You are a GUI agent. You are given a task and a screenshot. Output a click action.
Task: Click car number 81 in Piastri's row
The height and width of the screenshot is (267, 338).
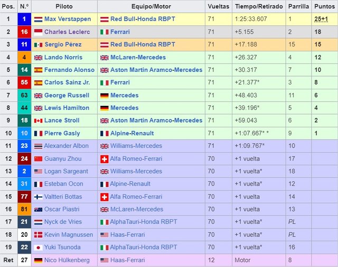click(x=24, y=209)
